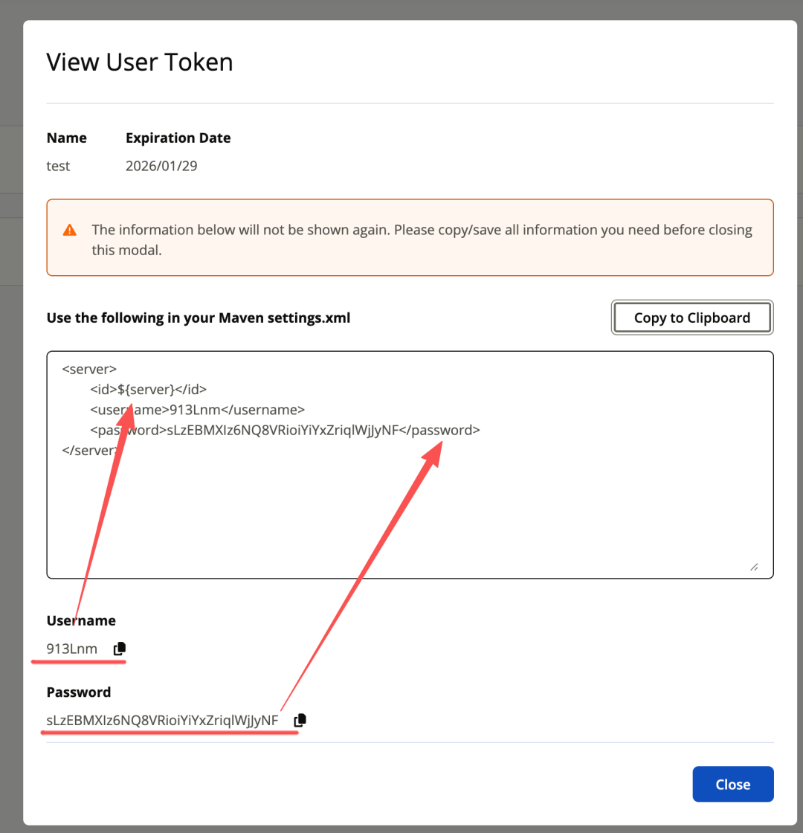
Task: Click the text area resize handle corner
Action: pyautogui.click(x=754, y=567)
